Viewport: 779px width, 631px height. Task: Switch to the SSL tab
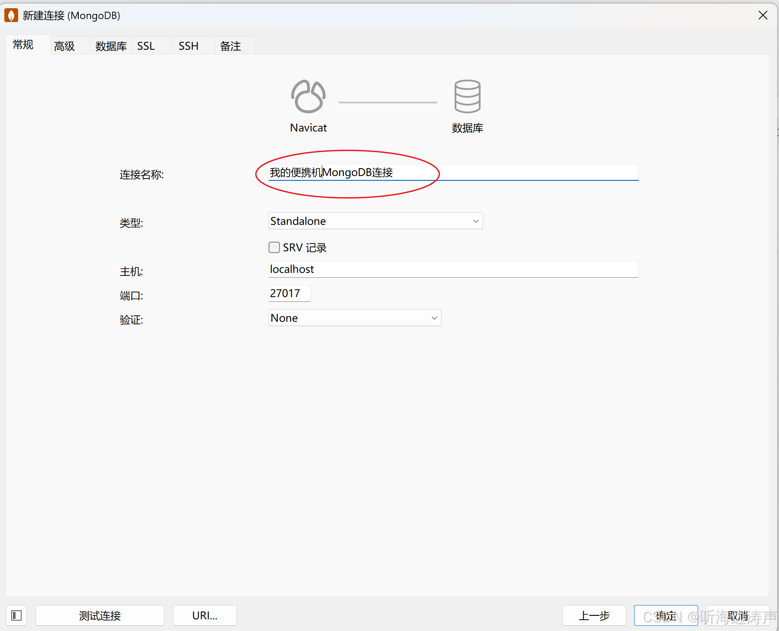146,45
